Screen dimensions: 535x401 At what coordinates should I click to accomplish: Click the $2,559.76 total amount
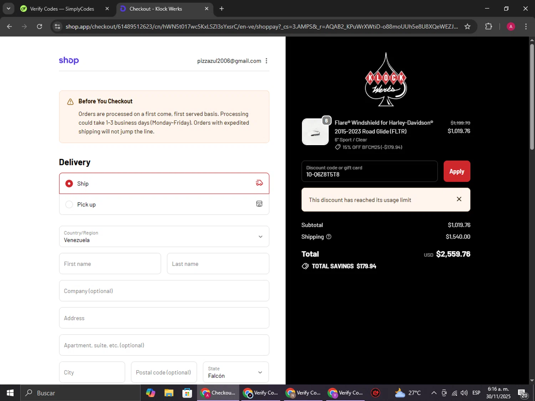[x=453, y=254]
